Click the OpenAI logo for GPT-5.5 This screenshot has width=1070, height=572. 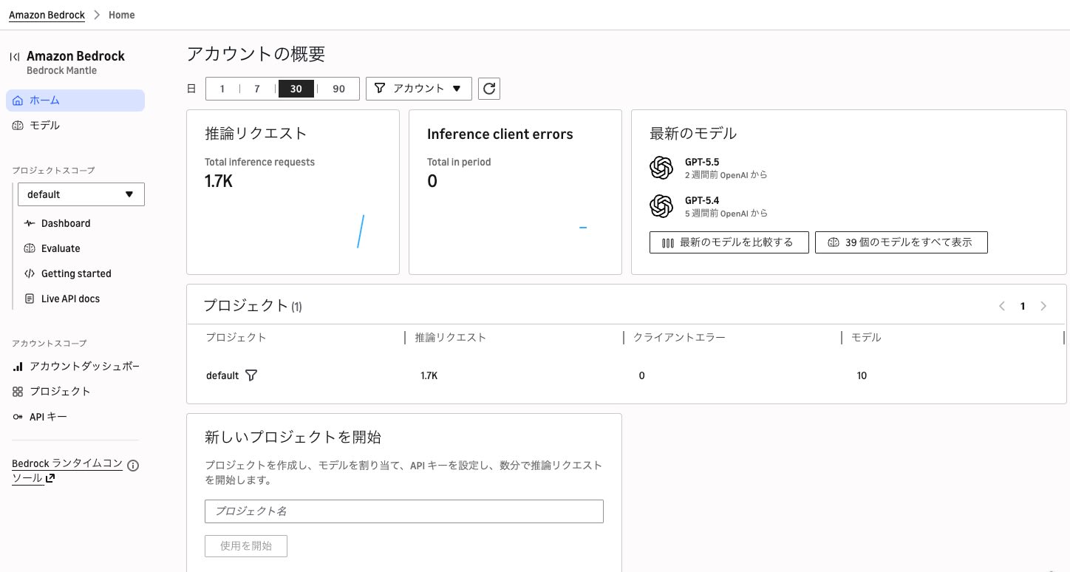click(661, 168)
